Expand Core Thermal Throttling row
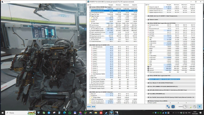Image resolution: width=204 pixels, height=115 pixels. coord(90,79)
